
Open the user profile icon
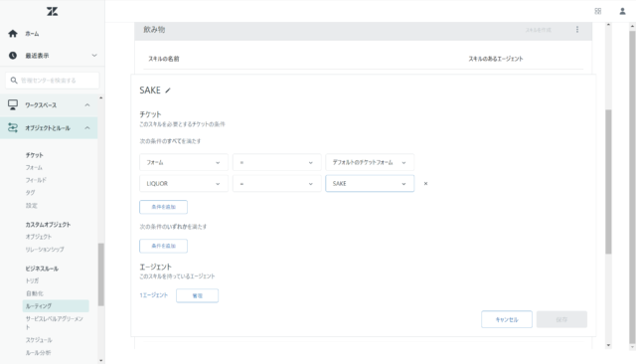coord(622,11)
